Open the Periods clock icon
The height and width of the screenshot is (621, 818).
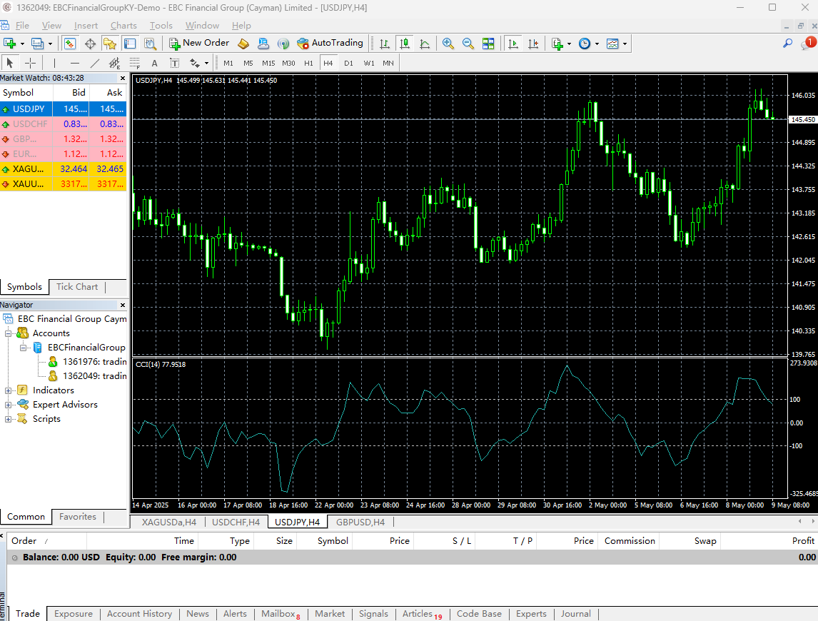[x=585, y=44]
